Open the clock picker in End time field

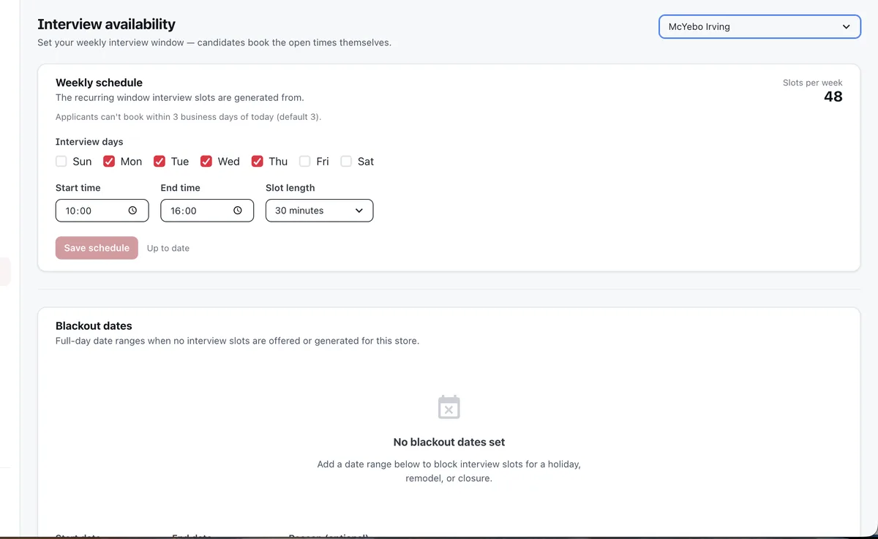coord(238,211)
